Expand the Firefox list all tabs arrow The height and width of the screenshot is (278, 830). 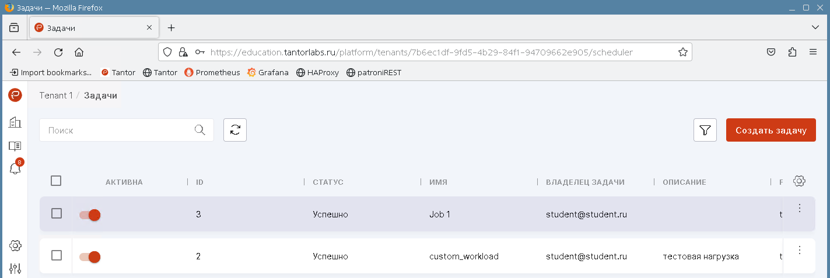tap(815, 27)
